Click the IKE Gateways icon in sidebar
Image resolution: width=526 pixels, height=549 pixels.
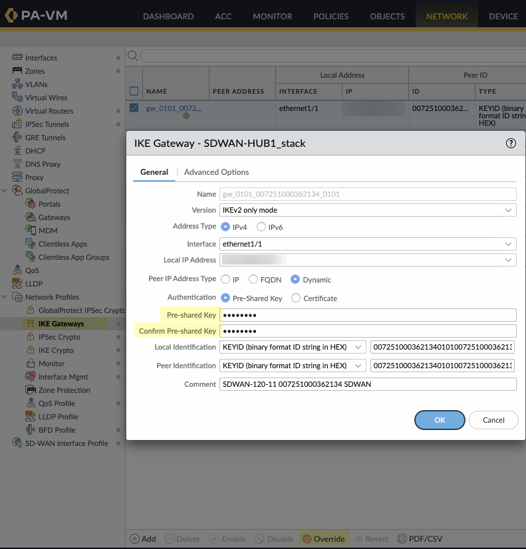[x=31, y=324]
